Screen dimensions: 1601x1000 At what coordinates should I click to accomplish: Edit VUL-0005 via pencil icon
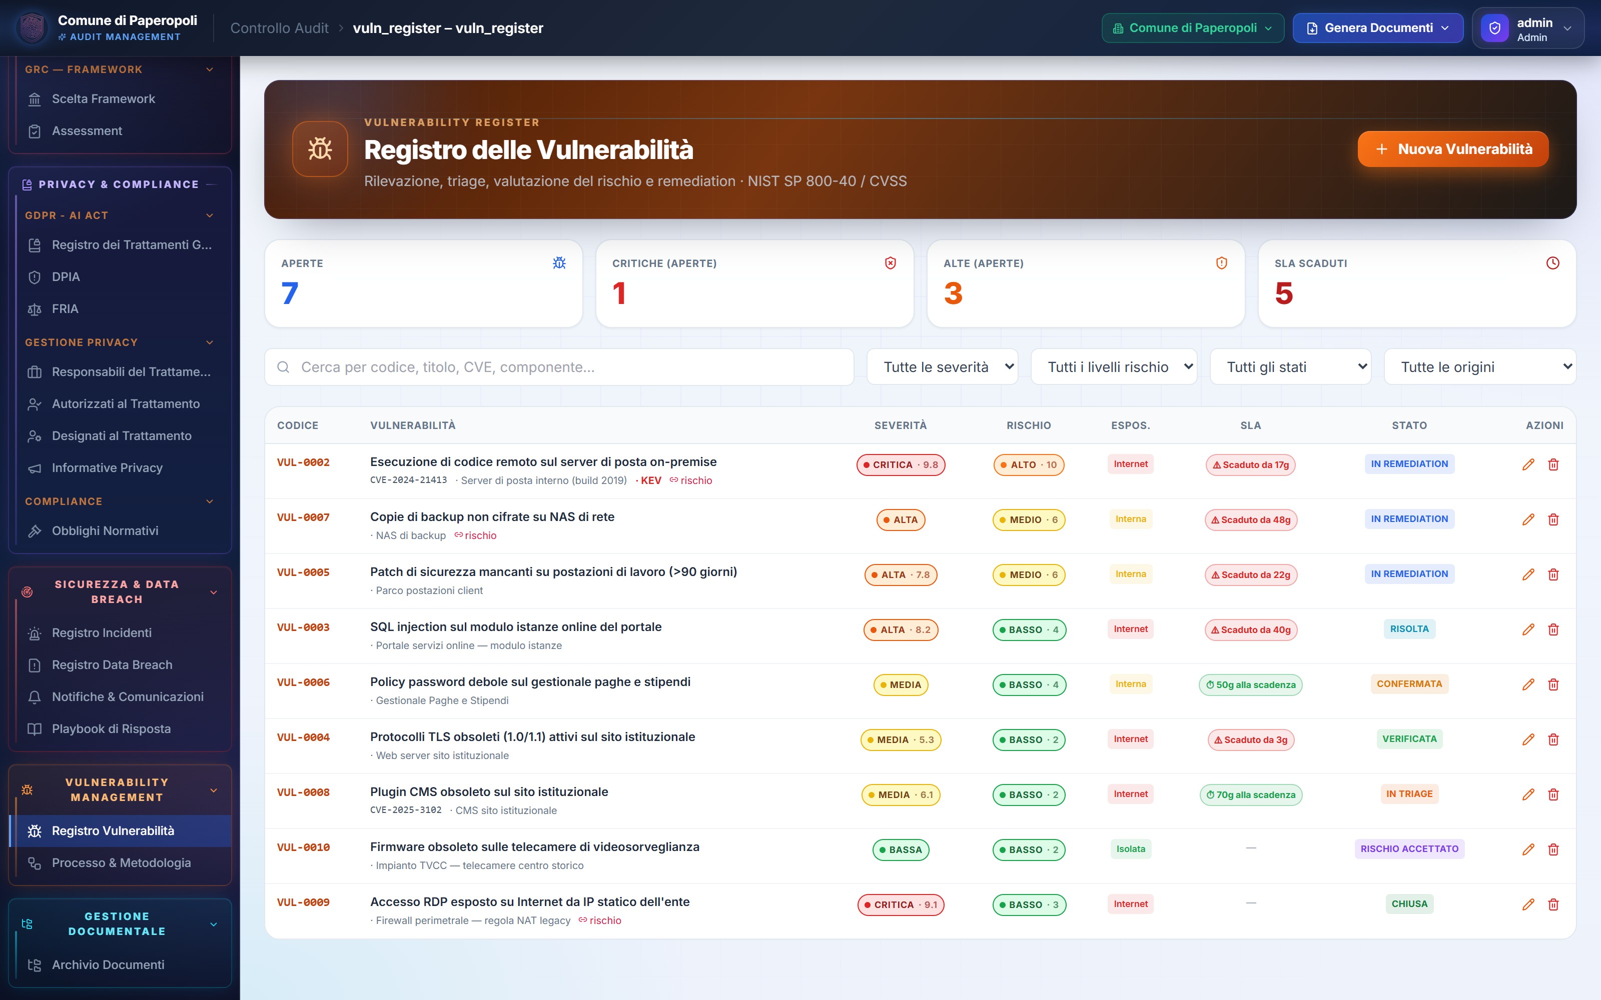point(1528,574)
